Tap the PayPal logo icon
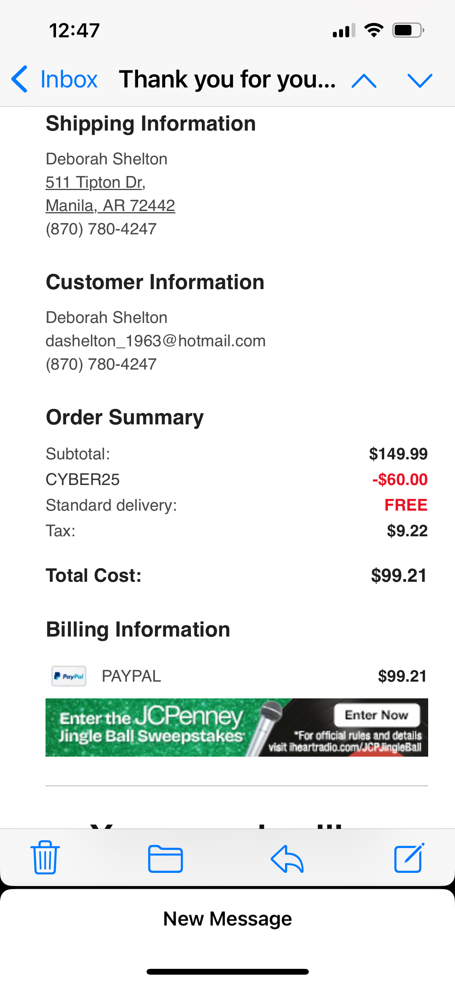Image resolution: width=455 pixels, height=984 pixels. pyautogui.click(x=69, y=676)
